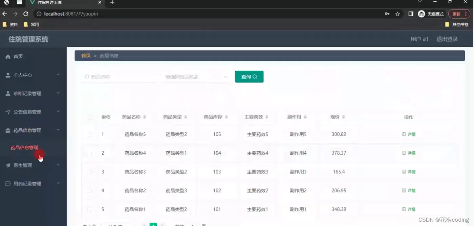474x226 pixels.
Task: Close the 住院管理系统 browser tab
Action: point(100,3)
